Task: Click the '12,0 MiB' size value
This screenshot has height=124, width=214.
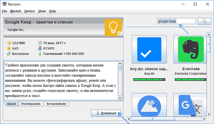Action: 18,43
